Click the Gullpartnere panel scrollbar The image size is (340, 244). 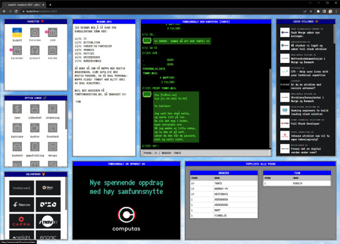point(66,194)
